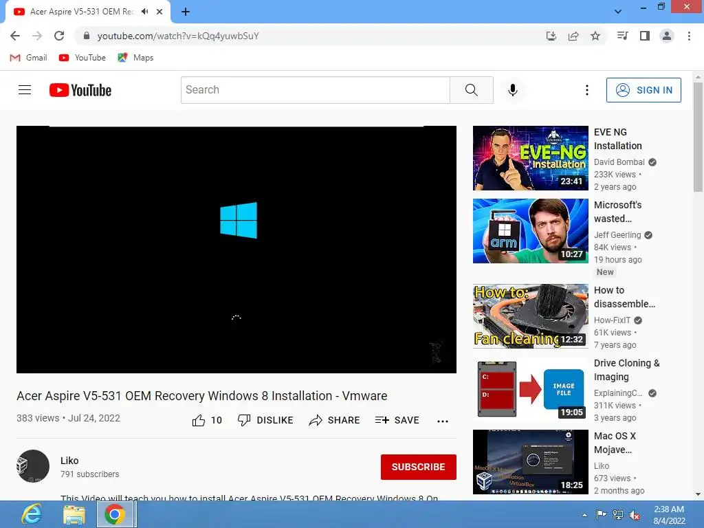The width and height of the screenshot is (704, 528).
Task: Launch Internet Explorer from taskbar
Action: click(x=32, y=514)
